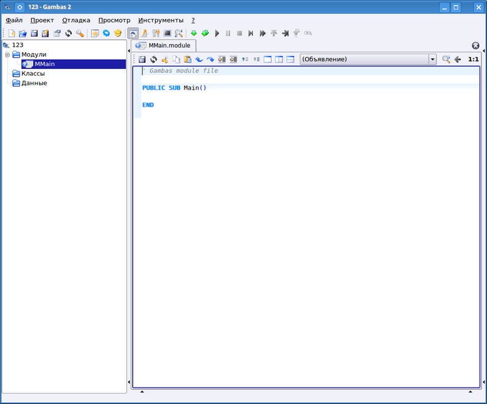Comment the selected lines

pyautogui.click(x=245, y=59)
